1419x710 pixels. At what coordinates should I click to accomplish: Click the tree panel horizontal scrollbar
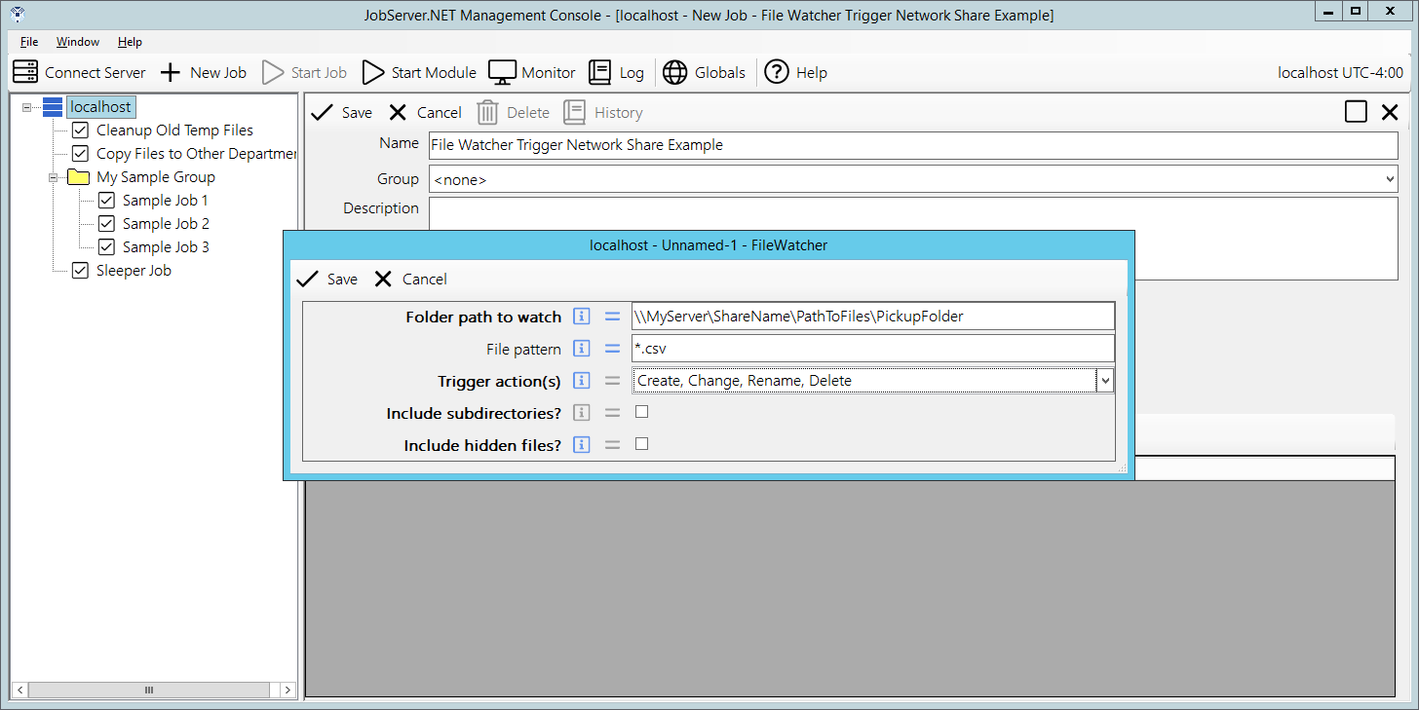pyautogui.click(x=149, y=690)
